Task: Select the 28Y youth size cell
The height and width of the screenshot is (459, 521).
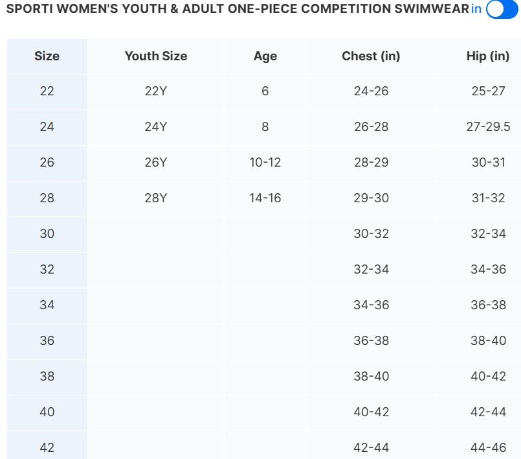Action: pyautogui.click(x=156, y=198)
